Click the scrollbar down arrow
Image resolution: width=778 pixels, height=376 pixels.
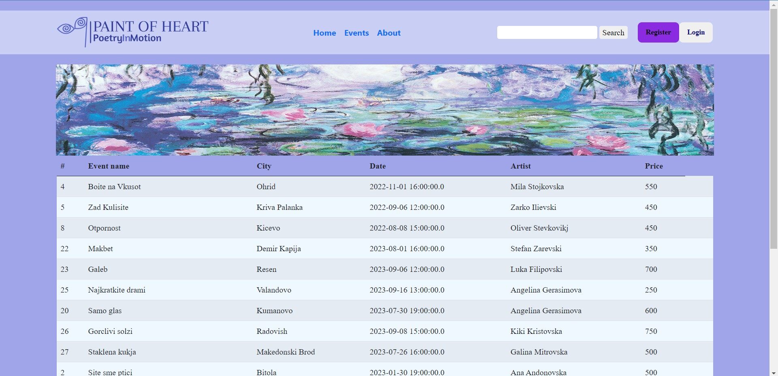coord(774,373)
